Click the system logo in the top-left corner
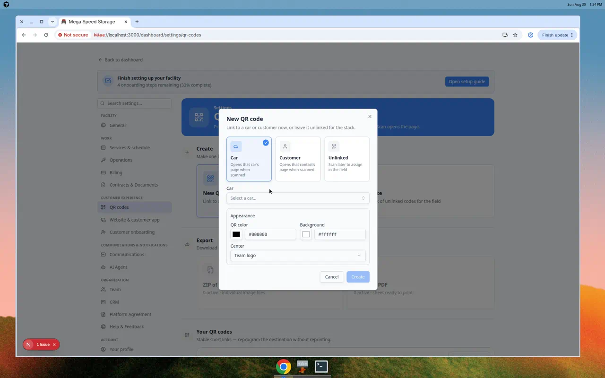The image size is (605, 378). 6,4
